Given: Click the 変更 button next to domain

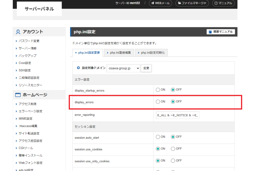Looking at the screenshot, I should pyautogui.click(x=146, y=68).
